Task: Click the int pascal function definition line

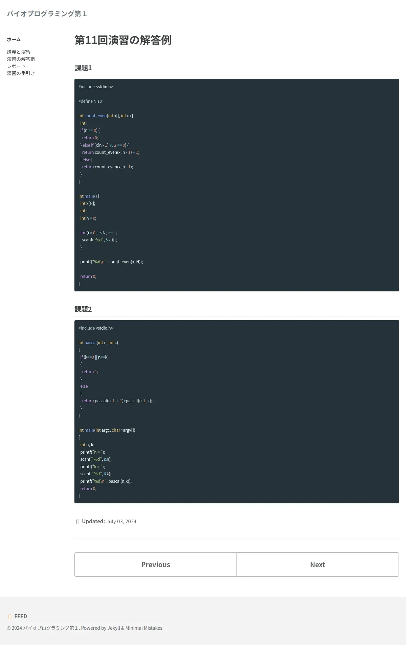Action: click(98, 343)
